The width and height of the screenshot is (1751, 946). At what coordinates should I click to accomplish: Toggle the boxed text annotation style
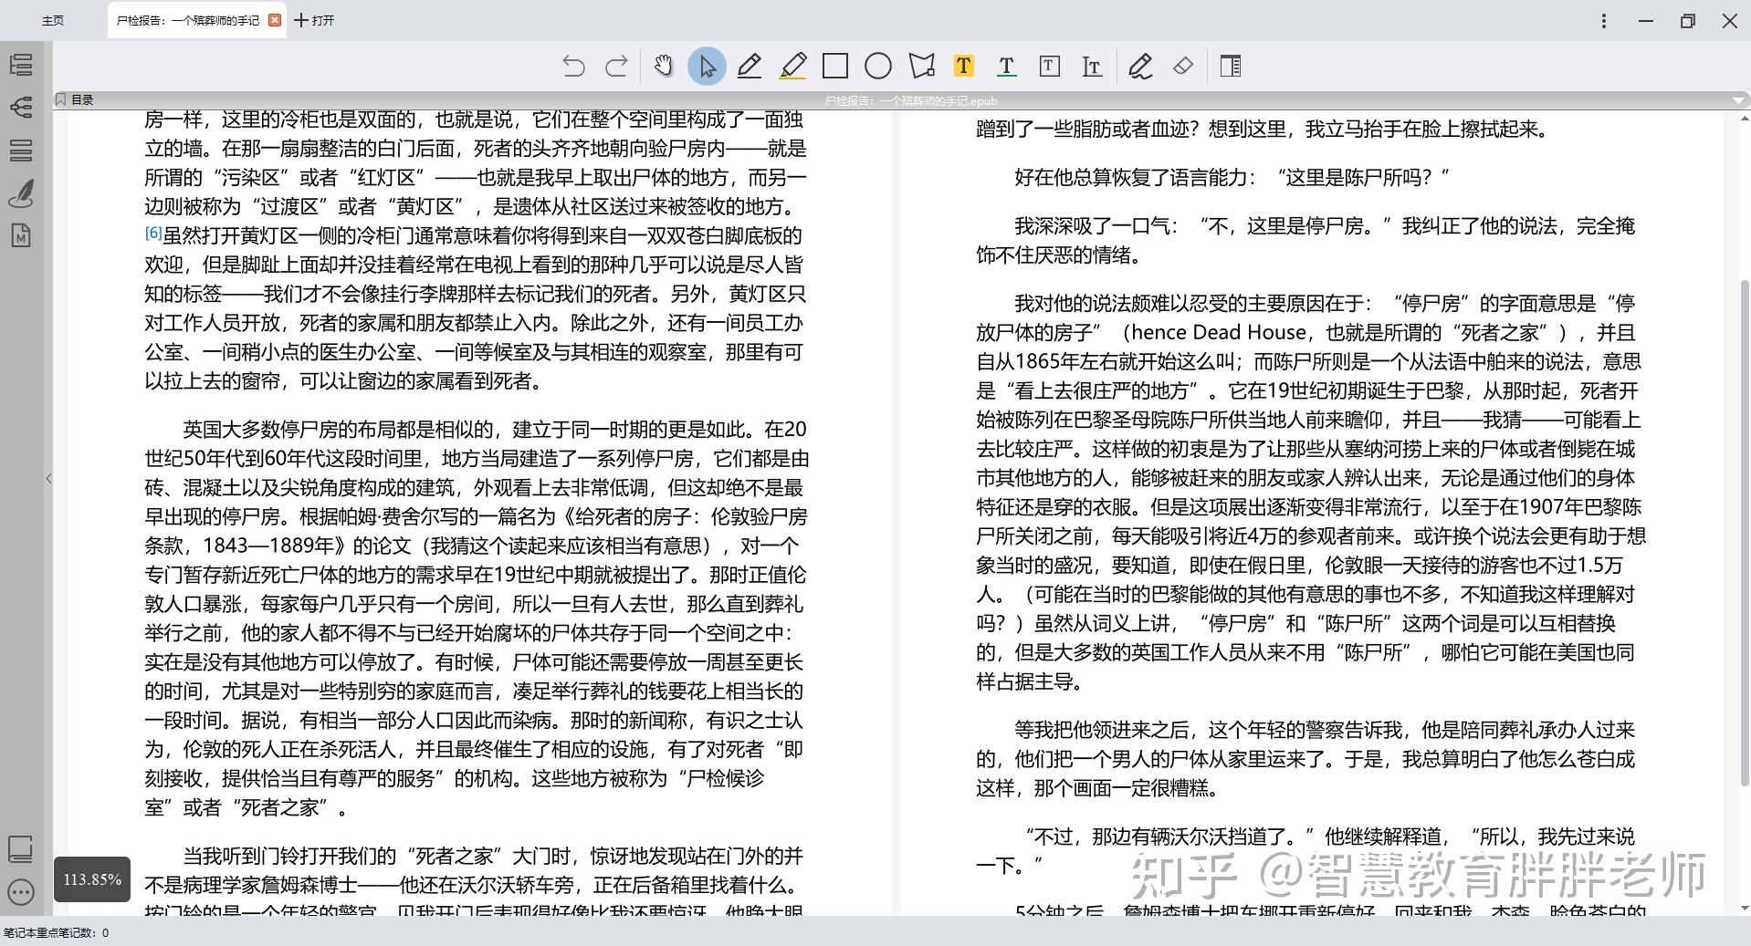point(1048,66)
